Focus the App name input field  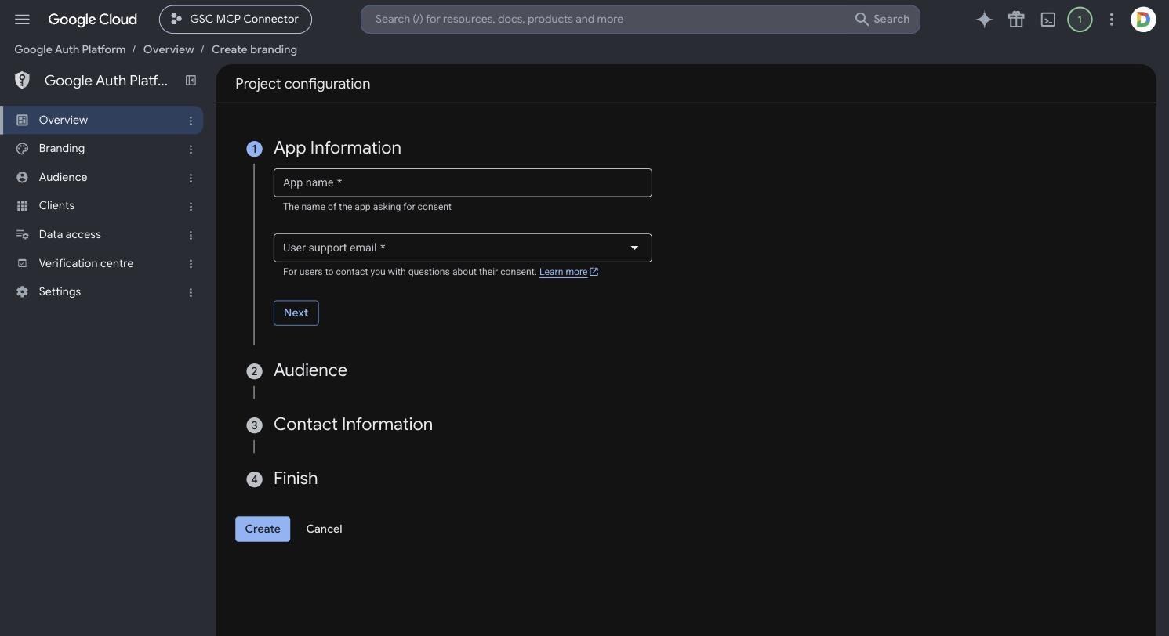[x=463, y=182]
